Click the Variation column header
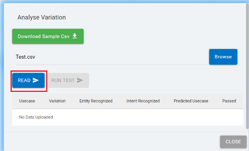The width and height of the screenshot is (249, 151). 57,101
